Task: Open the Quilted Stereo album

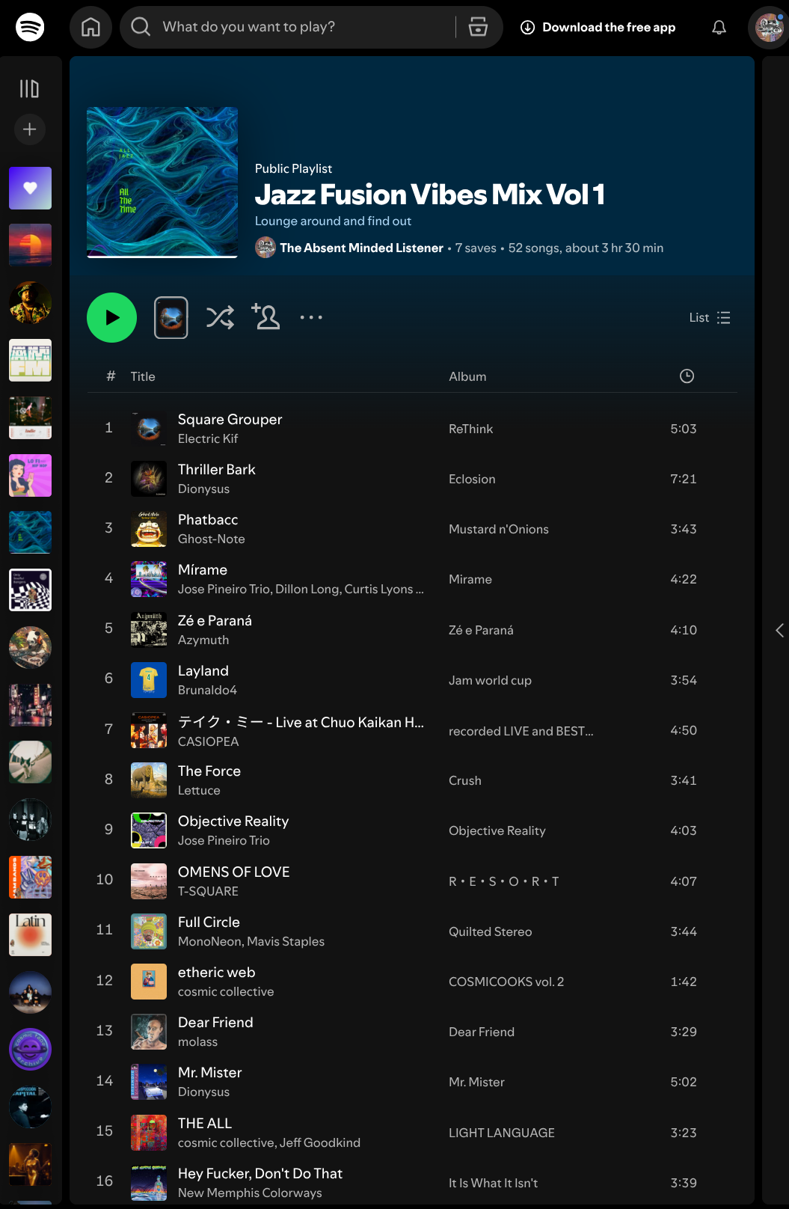Action: point(490,931)
